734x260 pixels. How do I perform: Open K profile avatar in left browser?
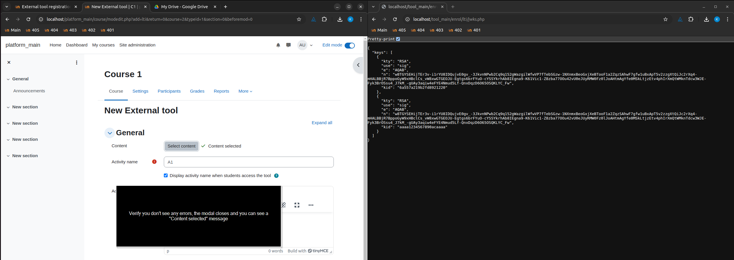350,19
